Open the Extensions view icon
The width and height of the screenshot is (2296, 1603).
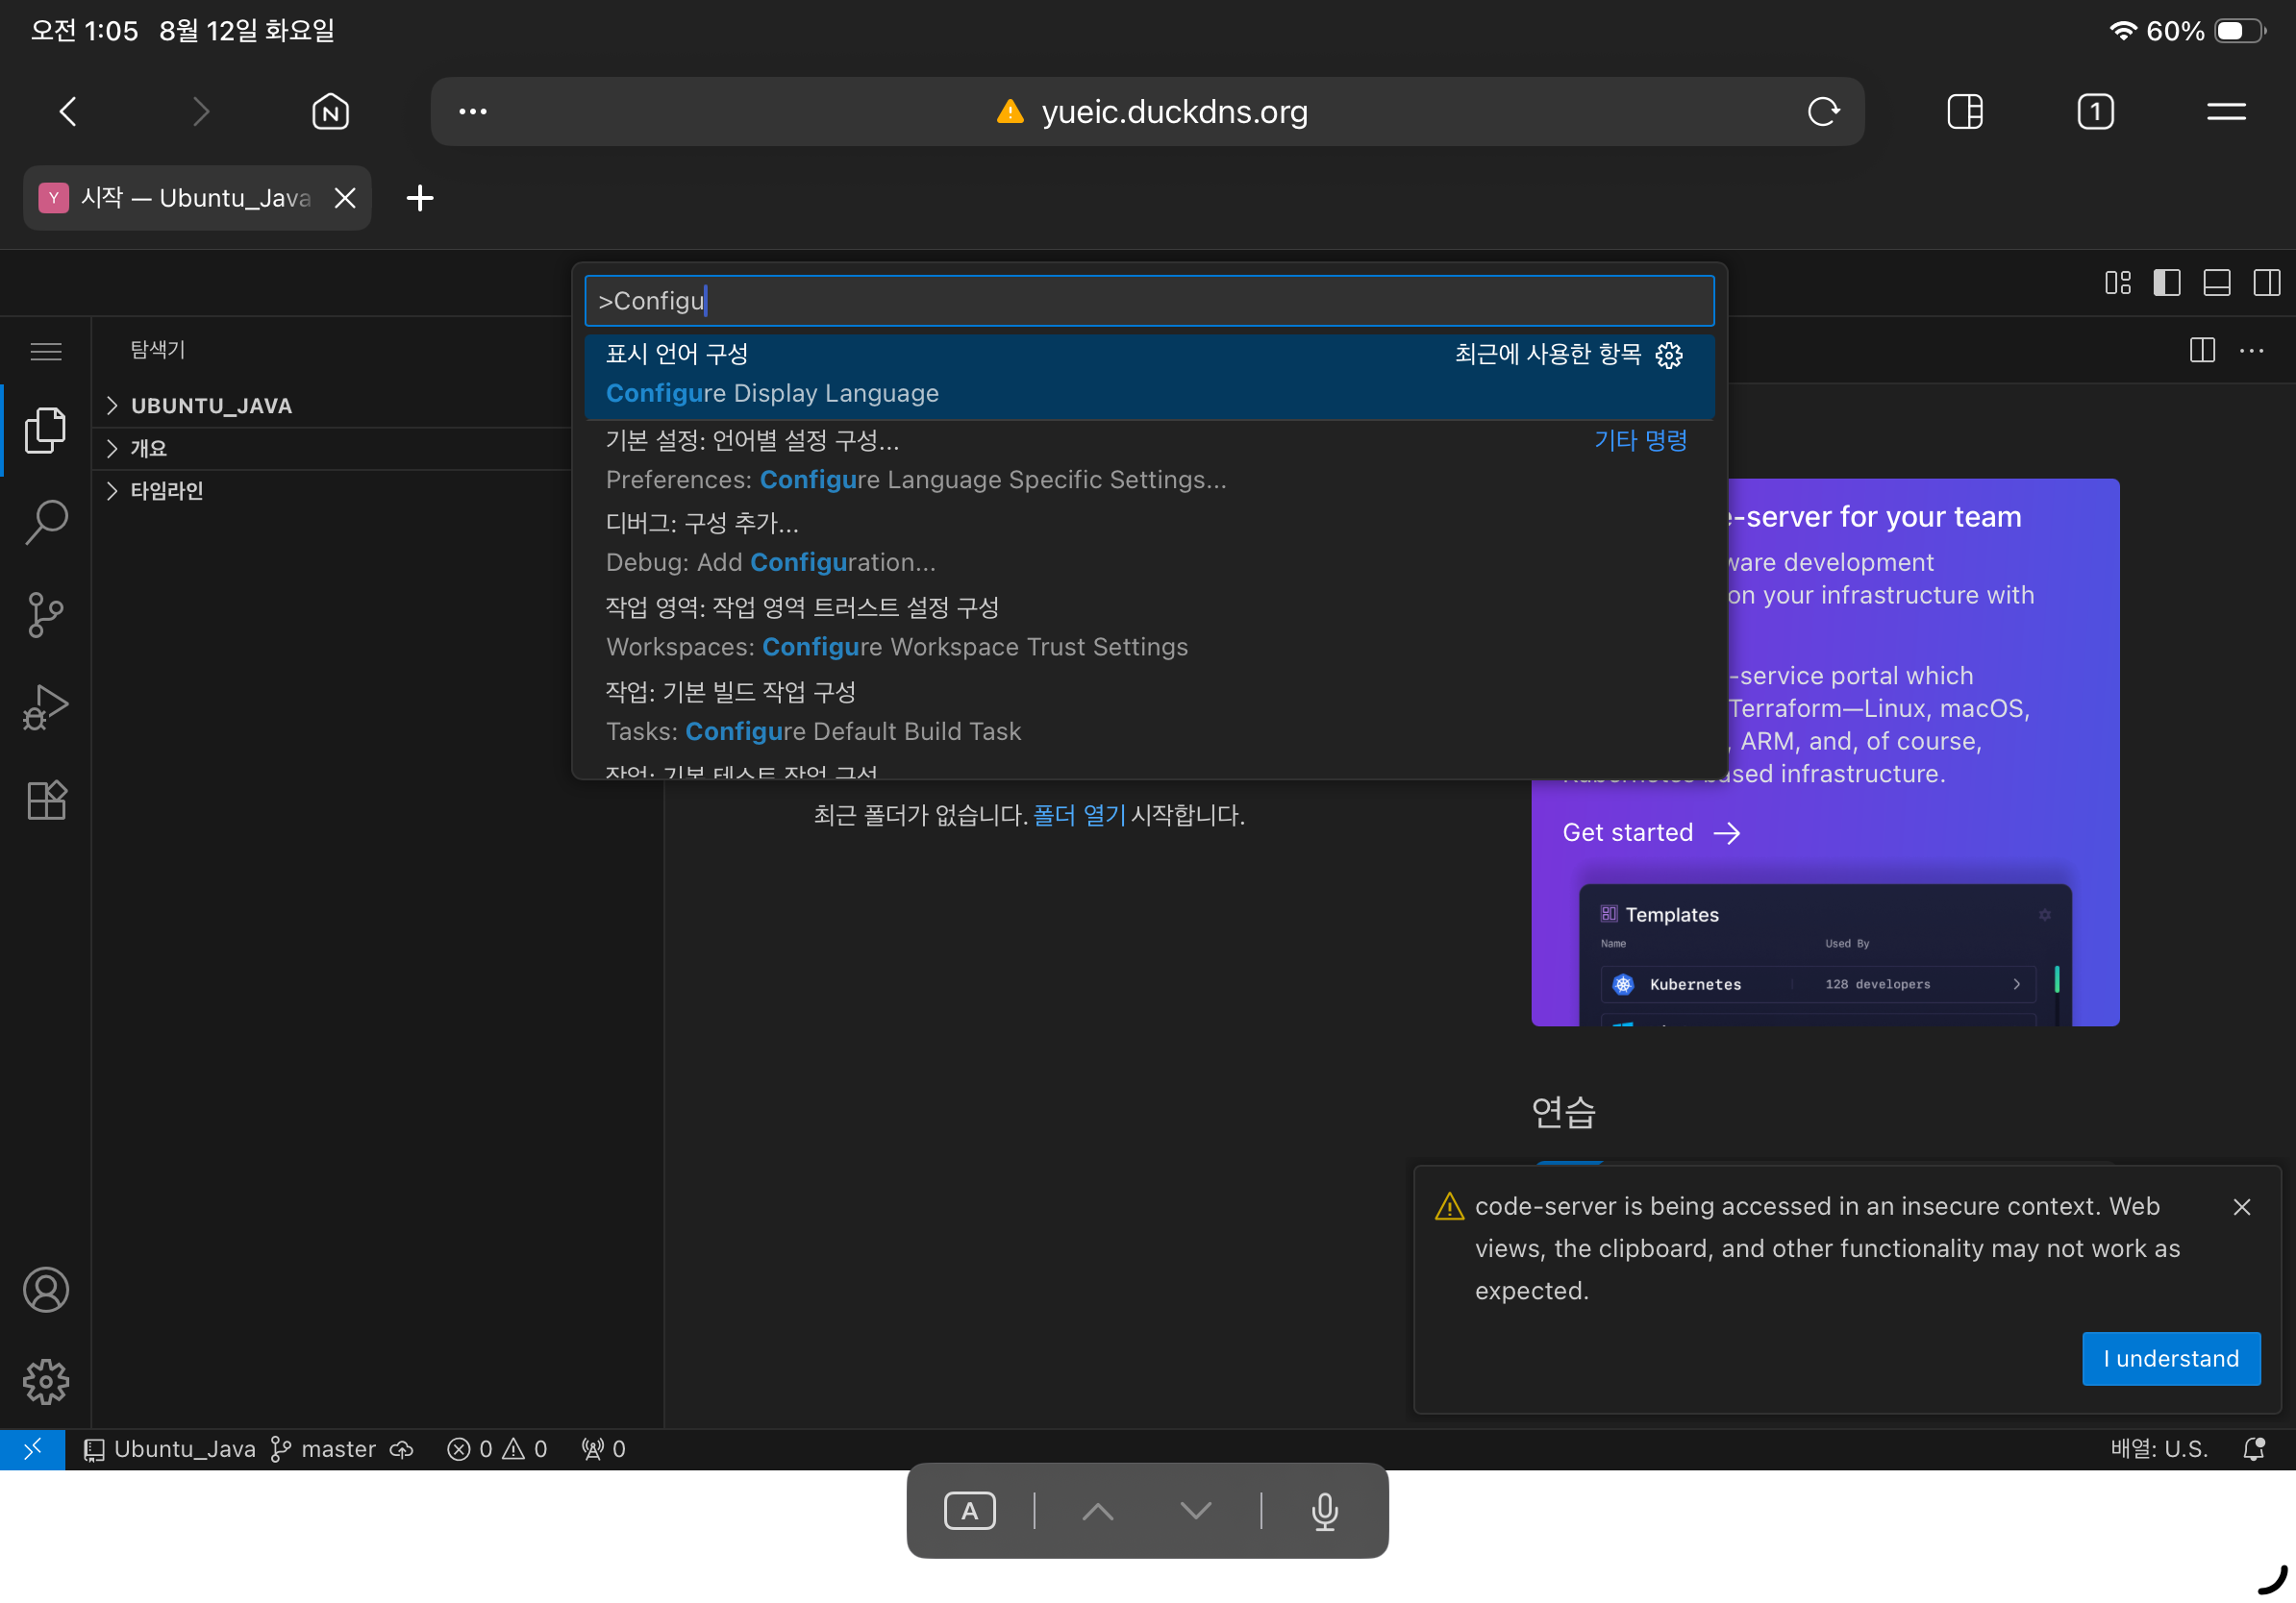(45, 800)
